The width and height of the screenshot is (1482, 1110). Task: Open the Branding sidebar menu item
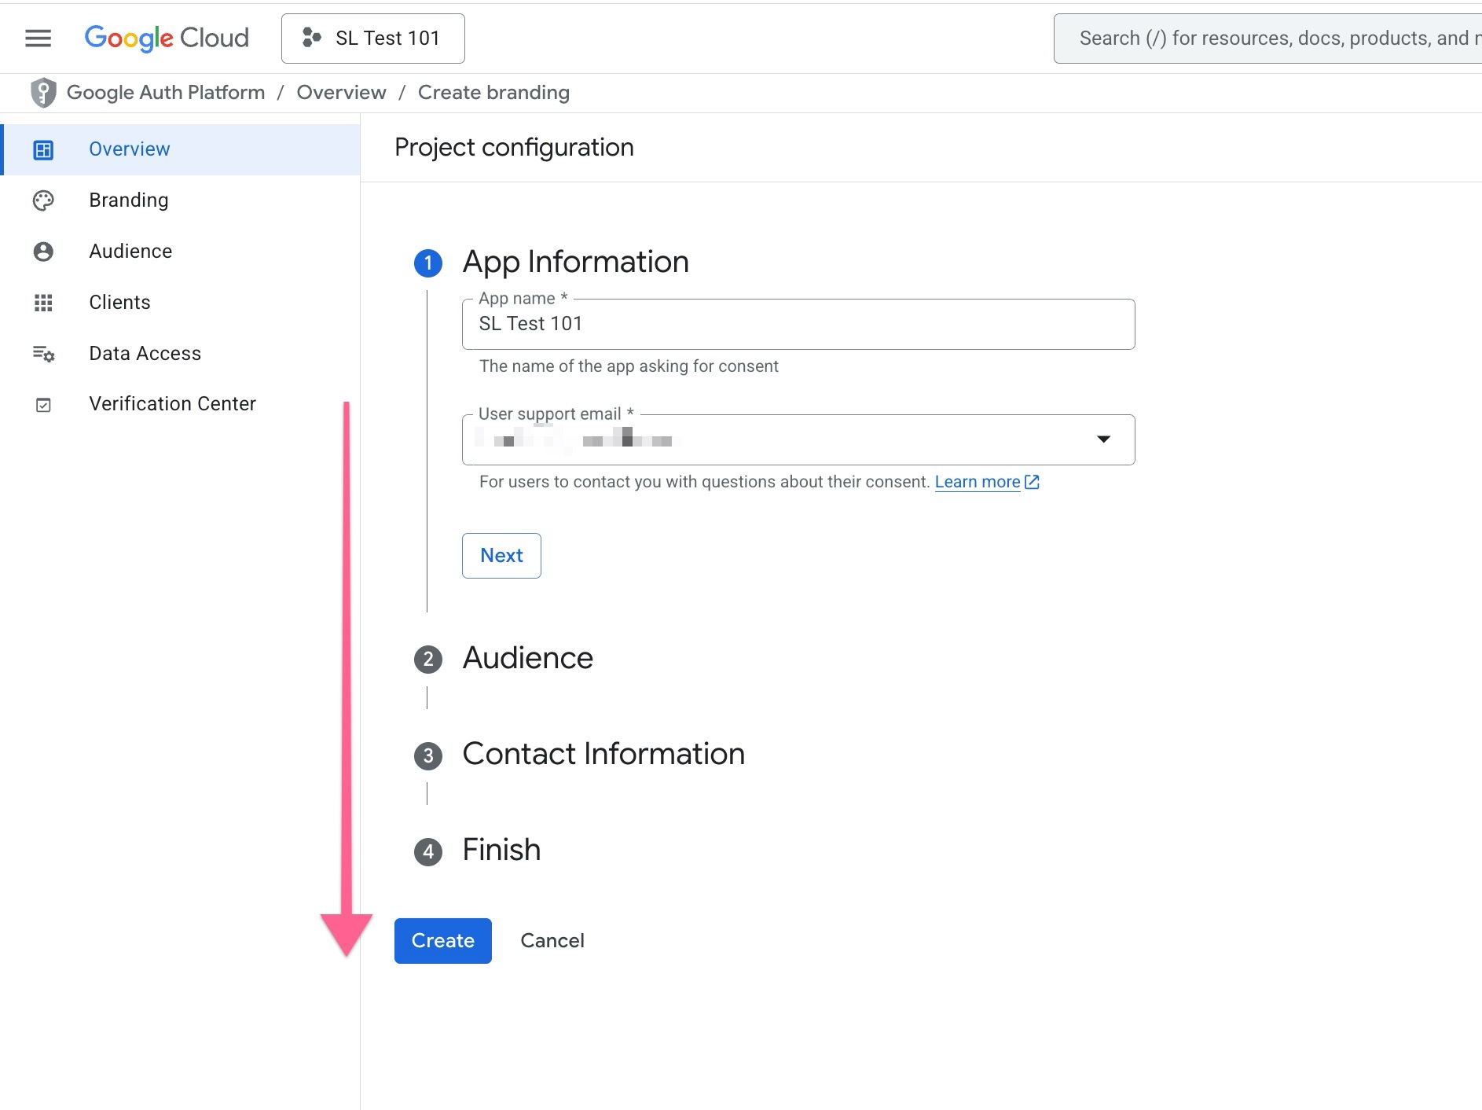coord(129,200)
